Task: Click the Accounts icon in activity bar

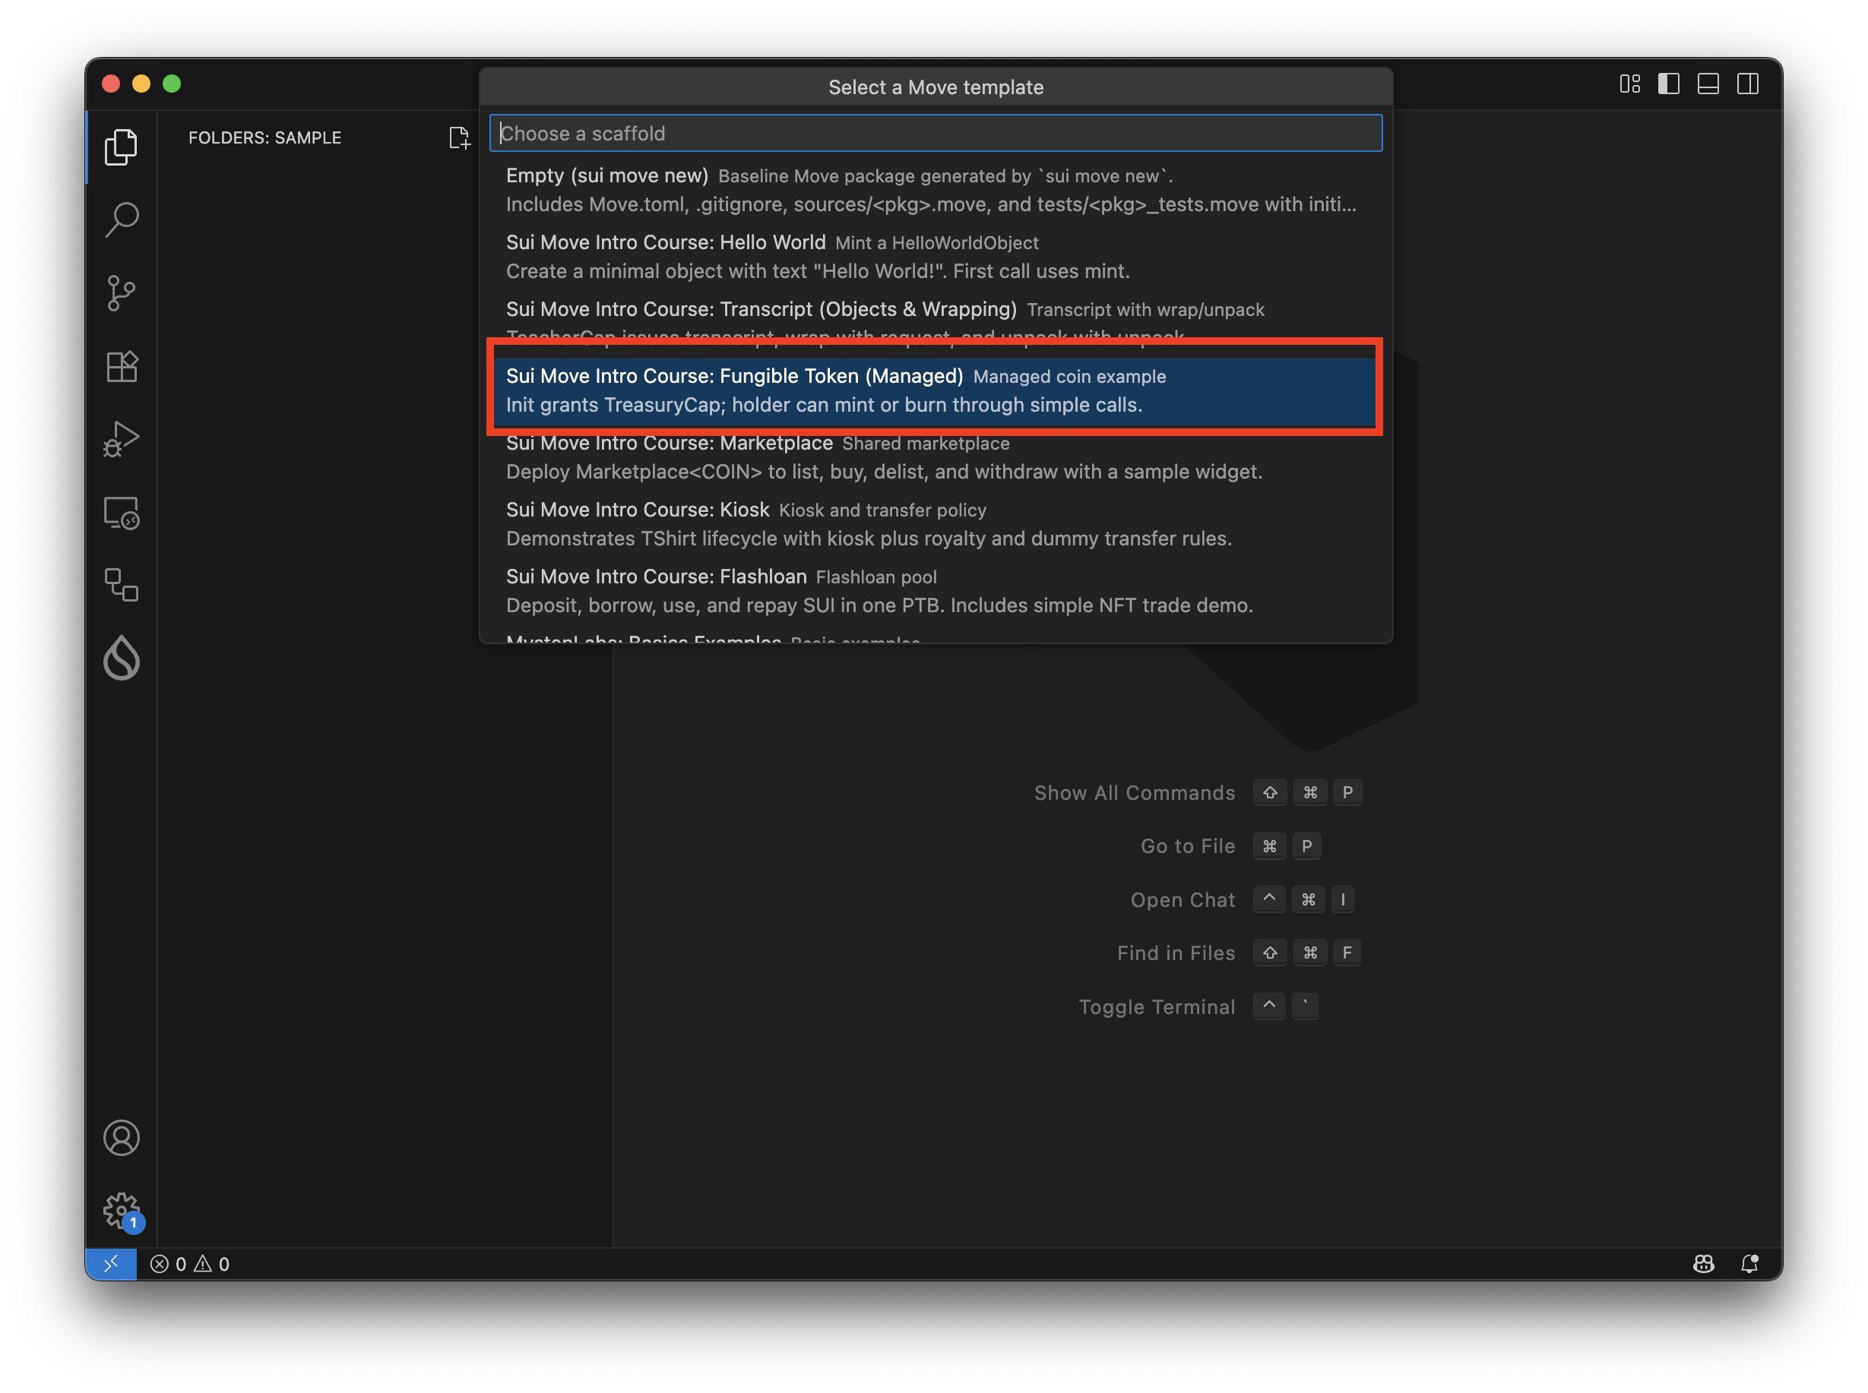Action: (x=122, y=1138)
